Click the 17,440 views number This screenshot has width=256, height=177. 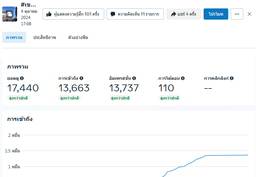(x=23, y=88)
